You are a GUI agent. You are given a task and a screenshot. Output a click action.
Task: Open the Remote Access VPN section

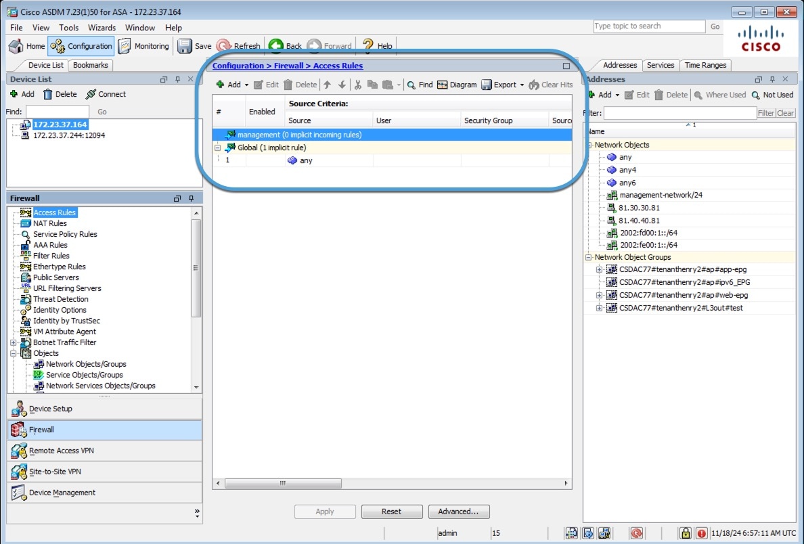pyautogui.click(x=105, y=451)
